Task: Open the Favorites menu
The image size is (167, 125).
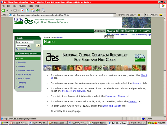Action: click(x=23, y=6)
